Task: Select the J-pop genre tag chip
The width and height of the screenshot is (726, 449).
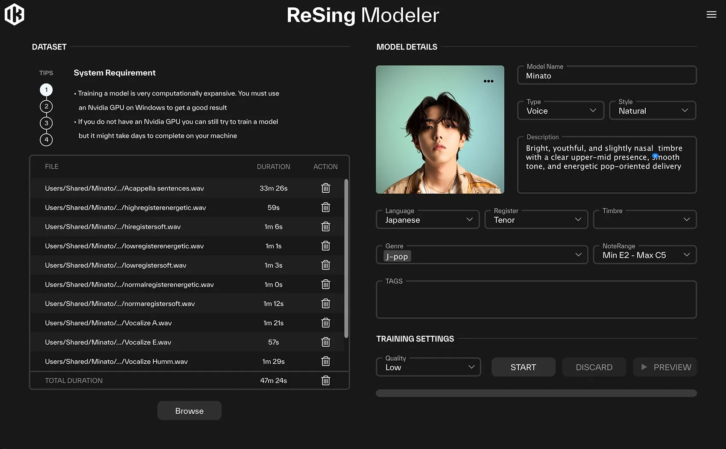Action: point(397,256)
